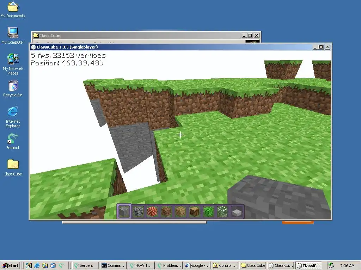
Task: Open My Network Places icon
Action: pyautogui.click(x=13, y=64)
